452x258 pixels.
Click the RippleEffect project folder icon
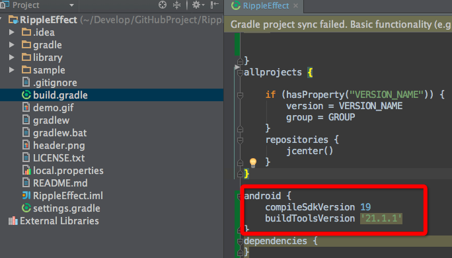pyautogui.click(x=13, y=20)
